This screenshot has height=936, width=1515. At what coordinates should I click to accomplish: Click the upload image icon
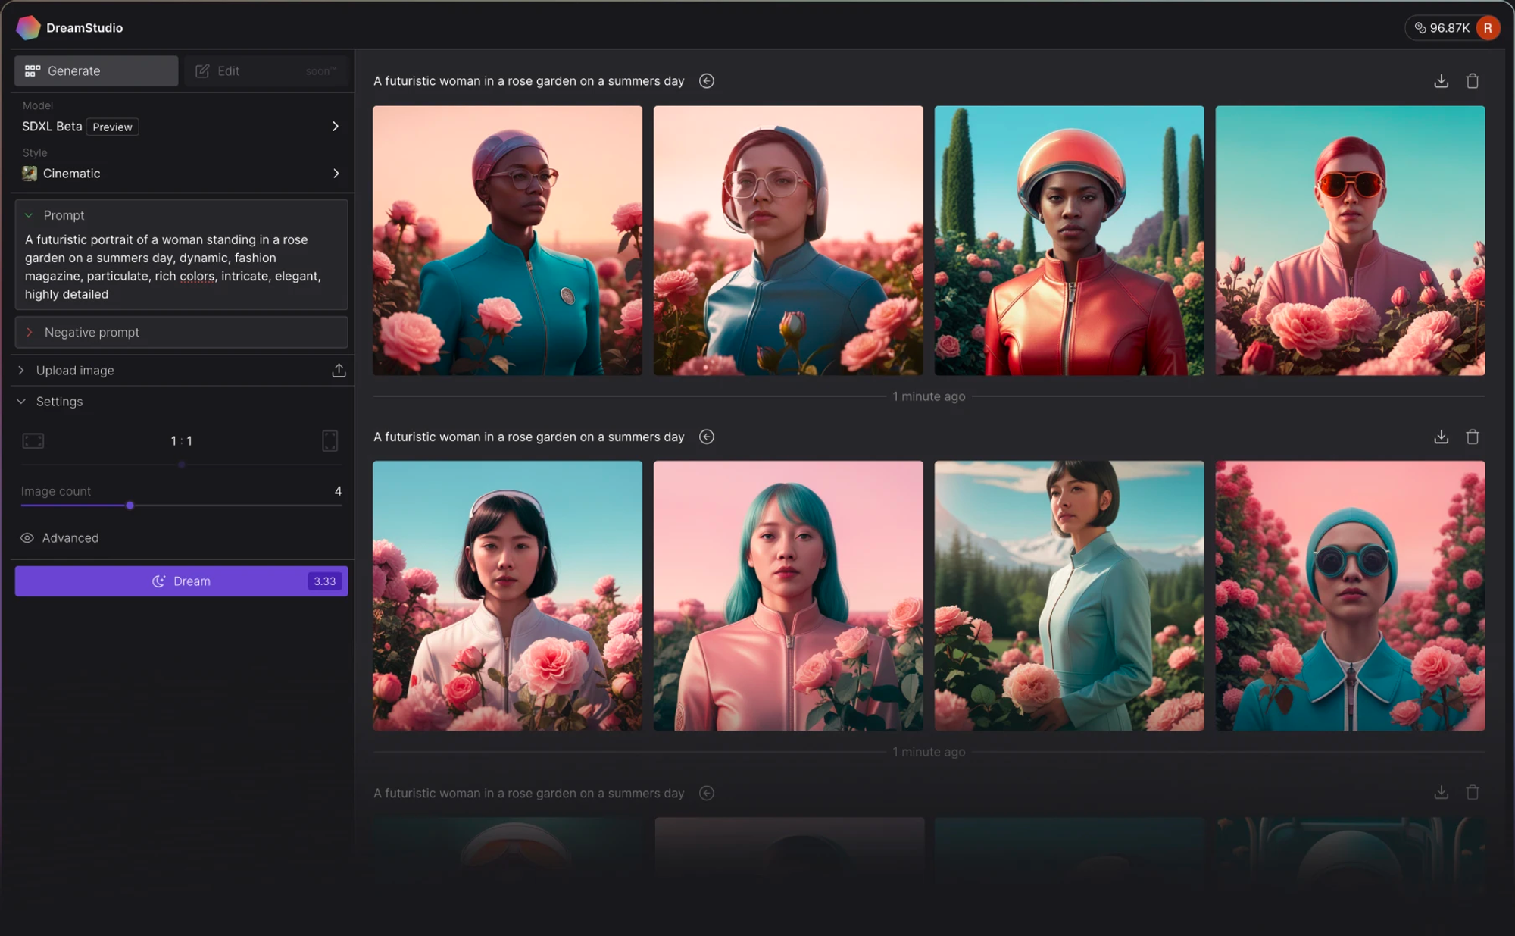[340, 369]
